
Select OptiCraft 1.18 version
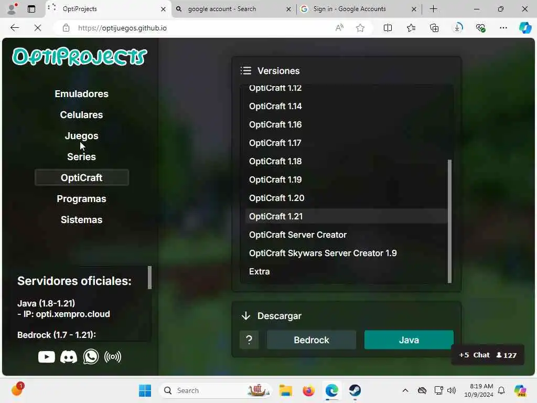click(346, 161)
